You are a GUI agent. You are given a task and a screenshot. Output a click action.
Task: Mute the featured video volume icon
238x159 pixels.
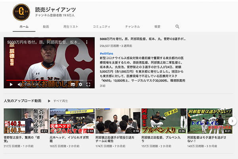tap(20, 84)
